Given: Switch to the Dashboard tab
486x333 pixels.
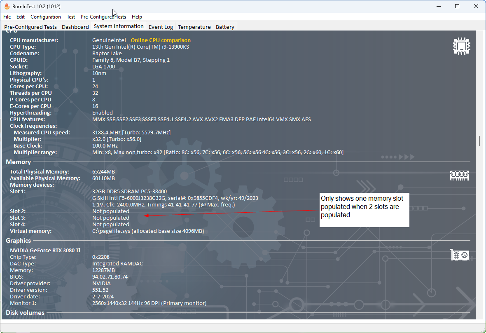Looking at the screenshot, I should (x=75, y=27).
